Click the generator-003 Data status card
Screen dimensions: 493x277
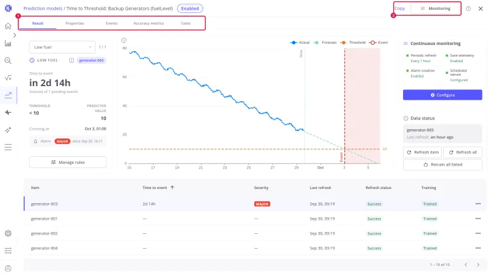click(442, 134)
